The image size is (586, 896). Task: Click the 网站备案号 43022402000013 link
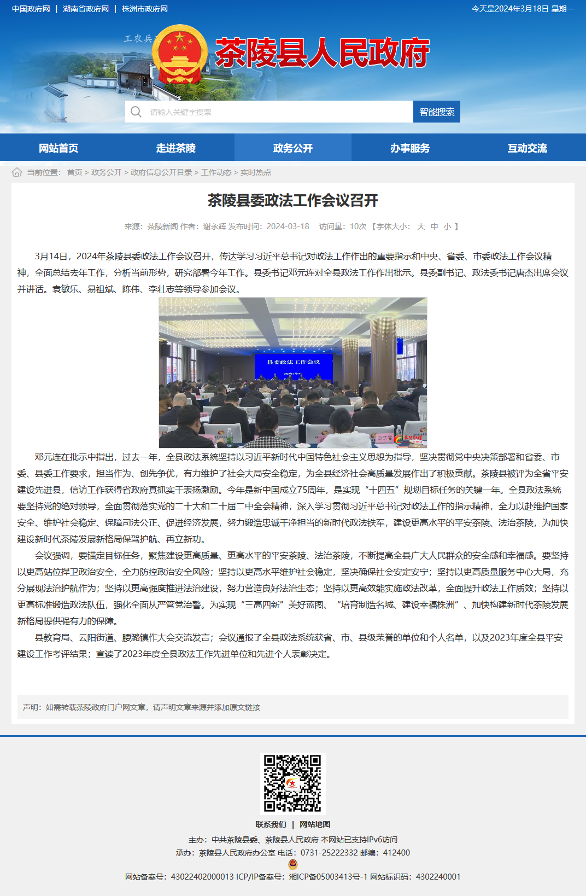[x=179, y=876]
